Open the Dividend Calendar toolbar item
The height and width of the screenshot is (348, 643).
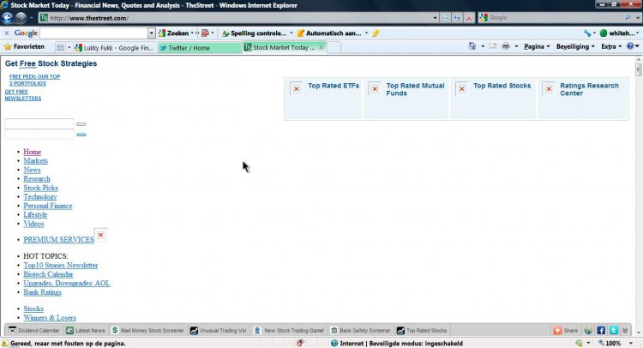[x=34, y=330]
